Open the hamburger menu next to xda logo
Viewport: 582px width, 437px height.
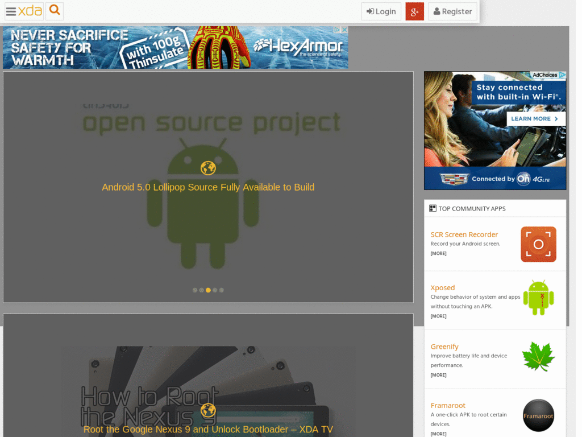11,11
